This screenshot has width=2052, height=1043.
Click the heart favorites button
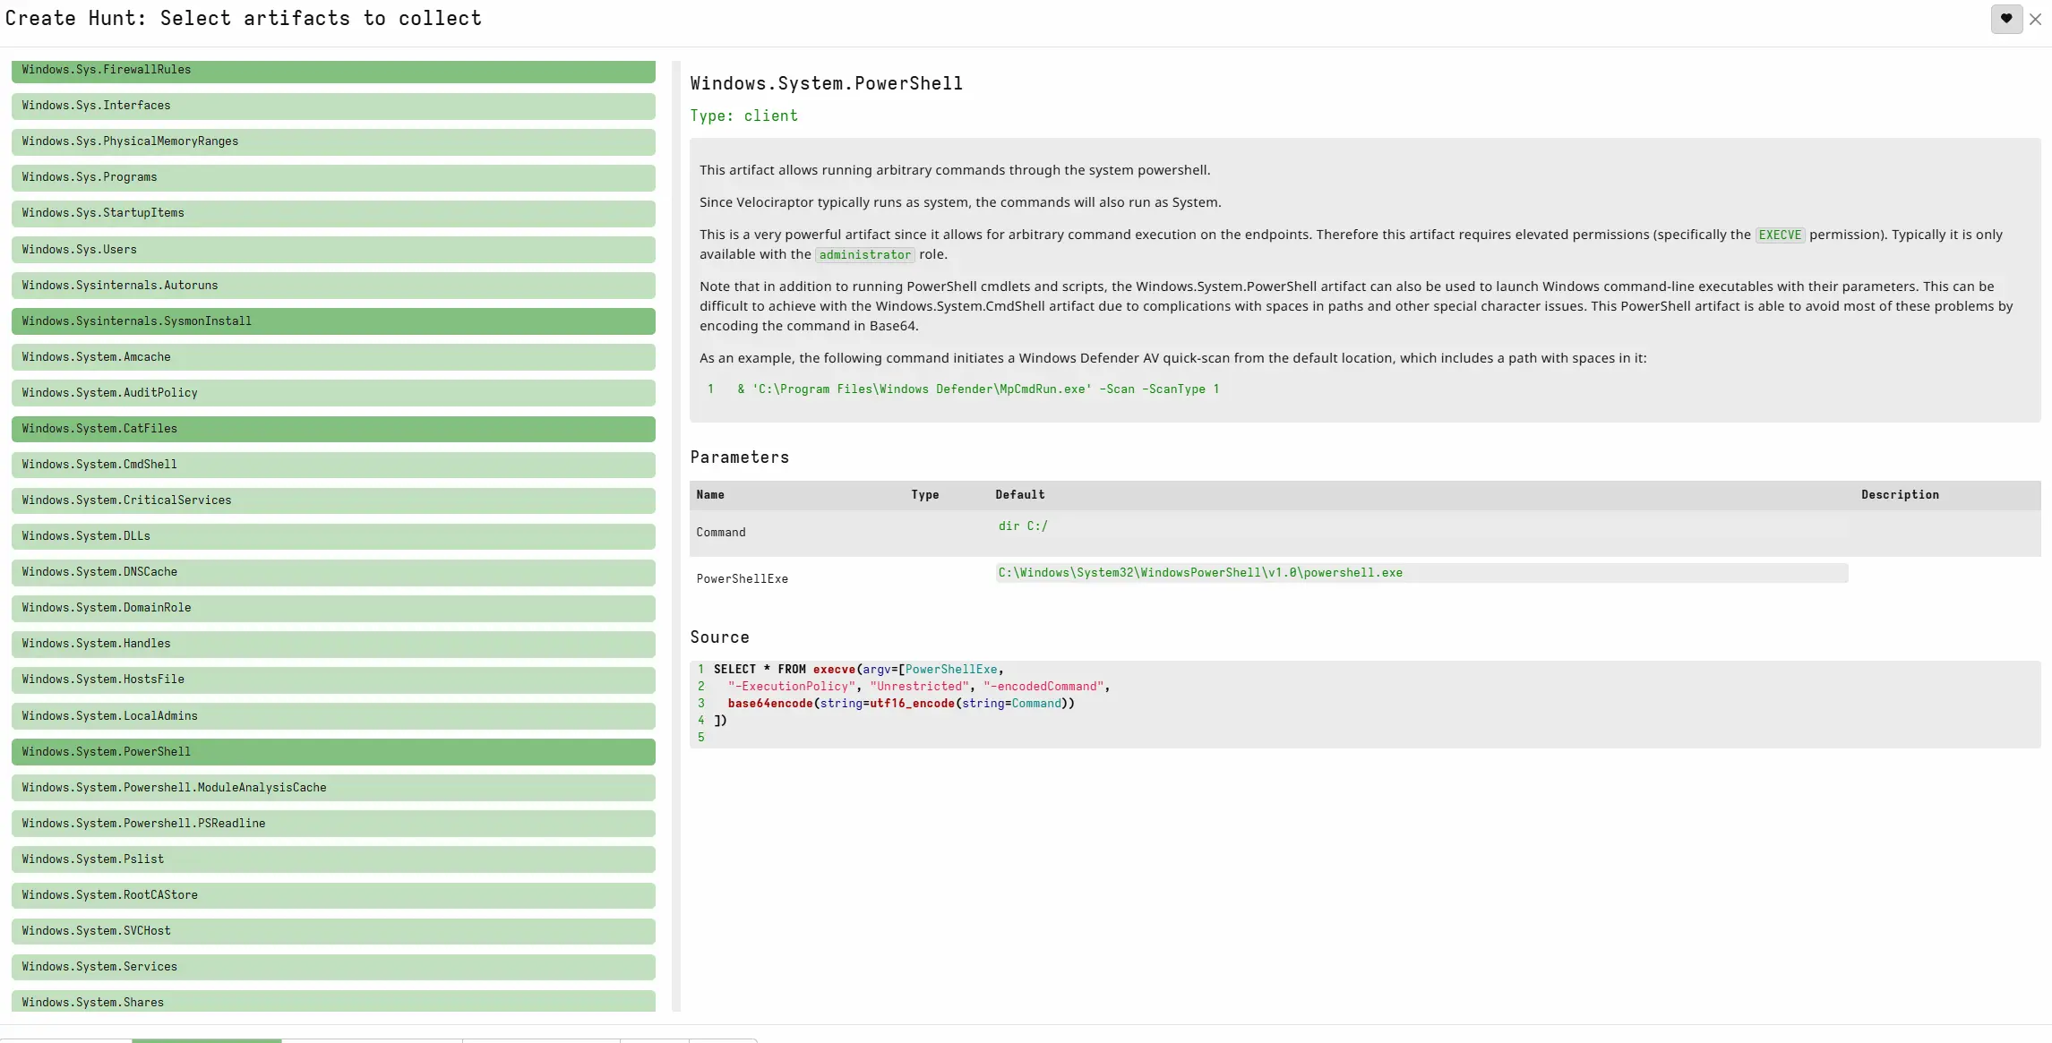pyautogui.click(x=2006, y=19)
